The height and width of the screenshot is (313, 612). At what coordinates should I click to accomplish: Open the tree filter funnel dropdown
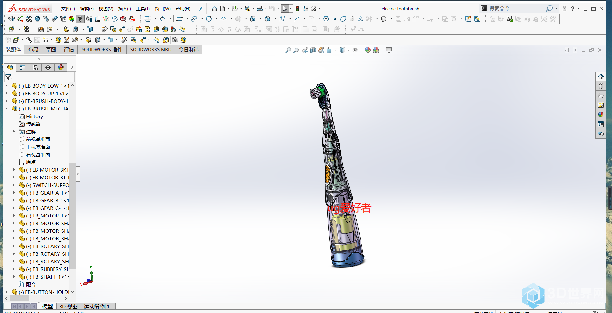9,77
